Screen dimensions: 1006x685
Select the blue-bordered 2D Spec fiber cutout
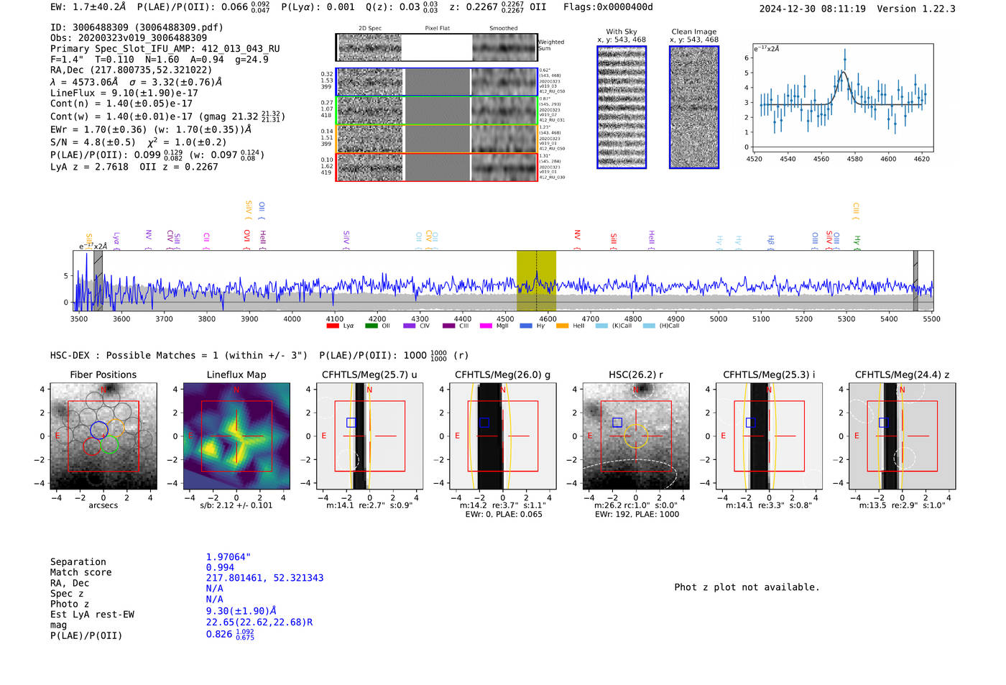pyautogui.click(x=370, y=82)
